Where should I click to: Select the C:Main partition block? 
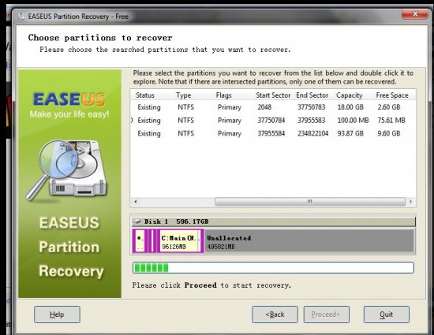[x=181, y=241]
